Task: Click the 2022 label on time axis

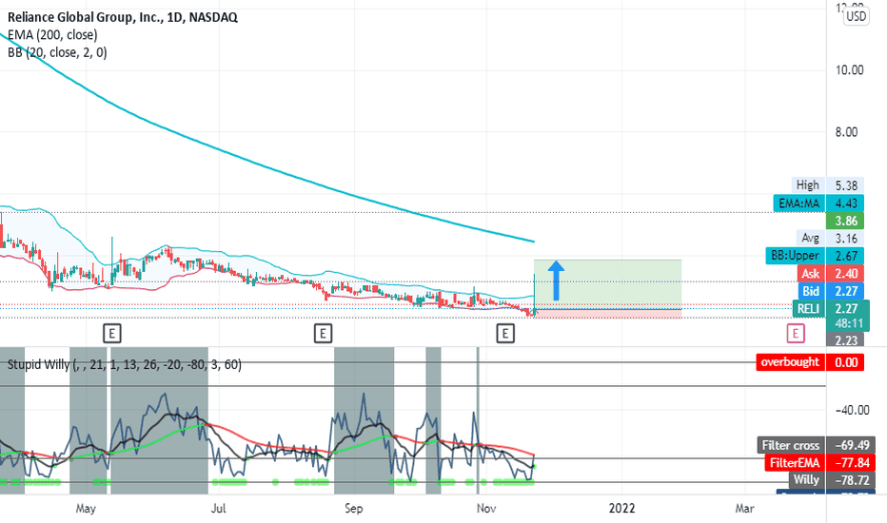Action: (621, 509)
